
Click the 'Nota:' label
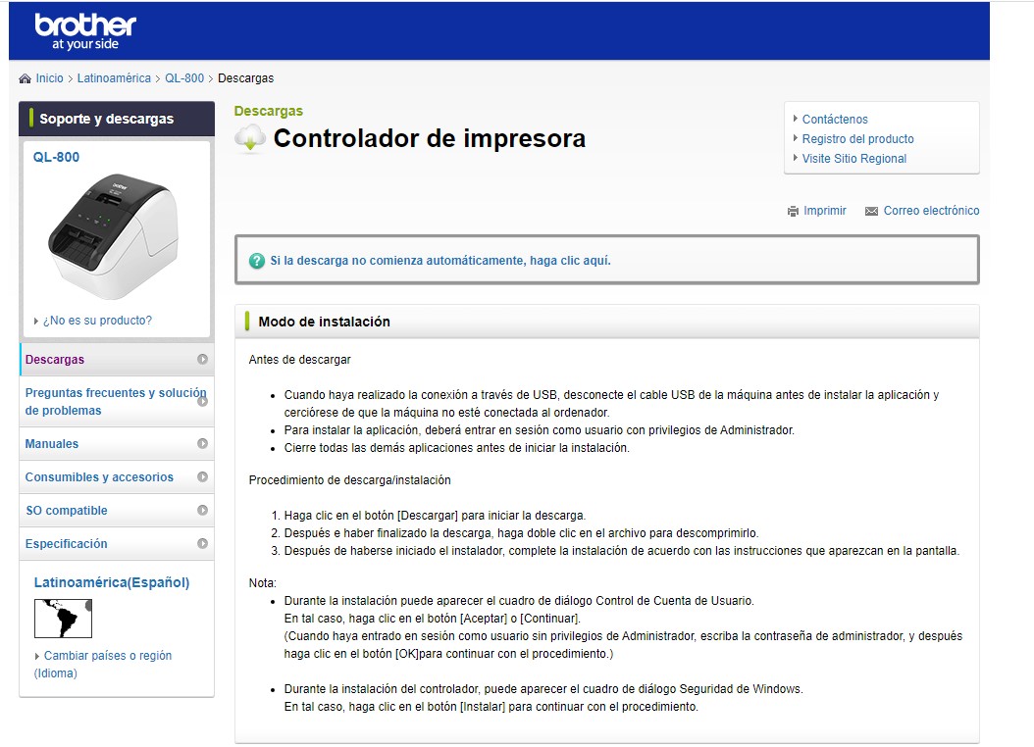[x=263, y=583]
